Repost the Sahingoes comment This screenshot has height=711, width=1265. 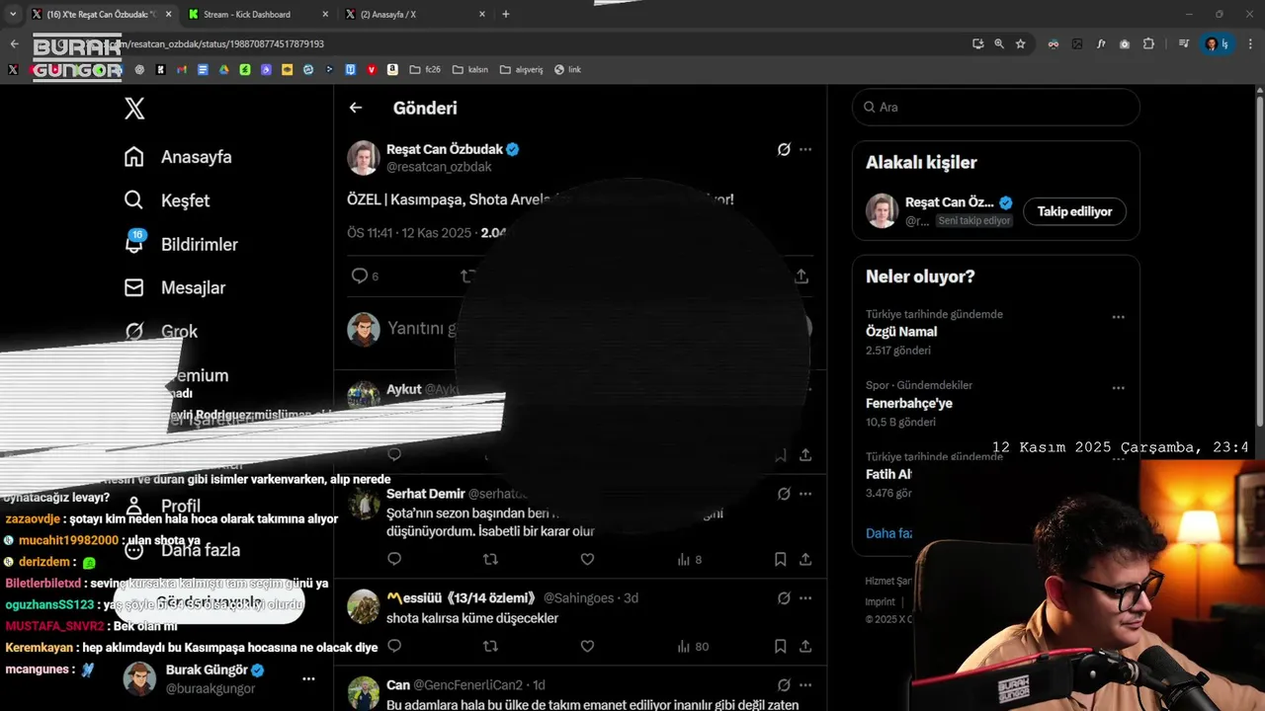click(x=490, y=646)
